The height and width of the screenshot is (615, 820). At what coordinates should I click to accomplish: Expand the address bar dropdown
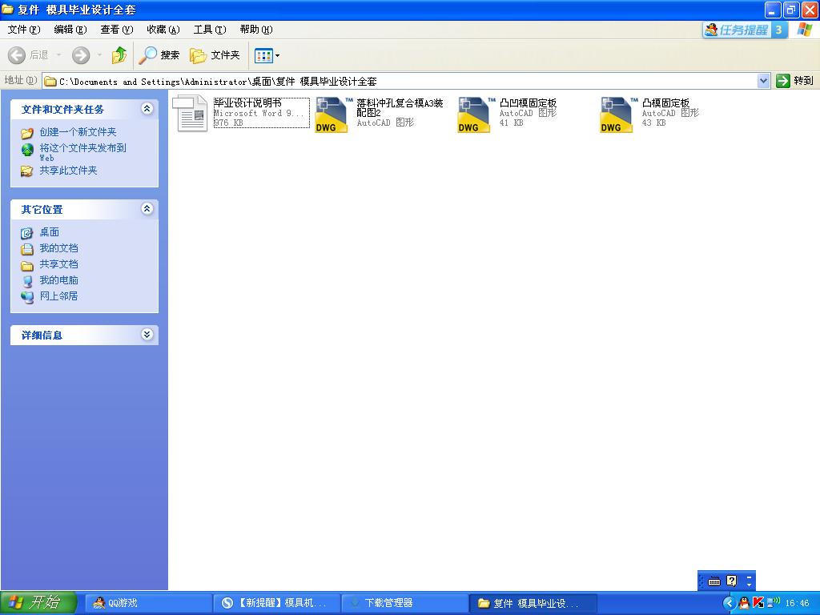[763, 81]
